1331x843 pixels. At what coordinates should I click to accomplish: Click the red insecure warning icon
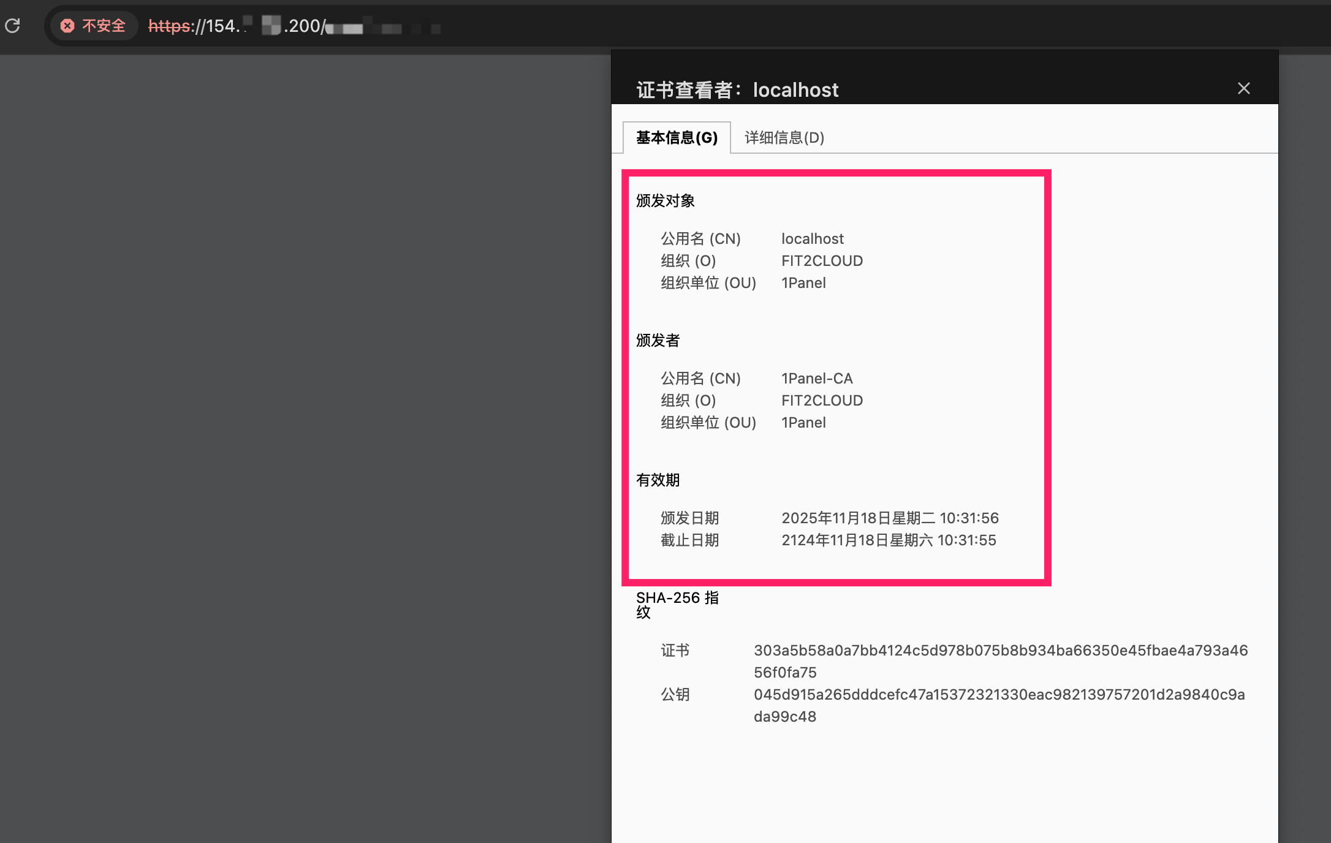coord(67,26)
